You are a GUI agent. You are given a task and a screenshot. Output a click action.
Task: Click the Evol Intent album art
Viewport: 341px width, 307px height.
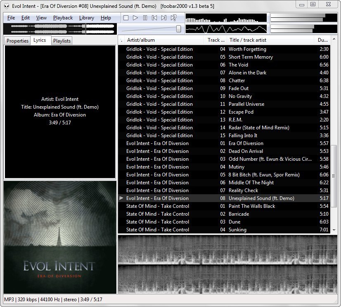[60, 237]
